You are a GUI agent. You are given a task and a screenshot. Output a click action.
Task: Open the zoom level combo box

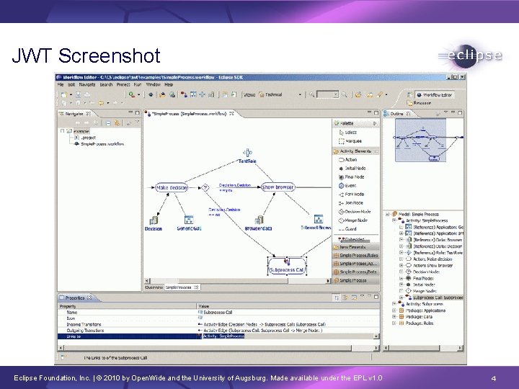point(327,94)
